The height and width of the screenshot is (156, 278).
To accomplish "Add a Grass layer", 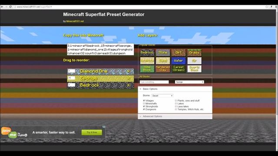I will pyautogui.click(x=194, y=52).
